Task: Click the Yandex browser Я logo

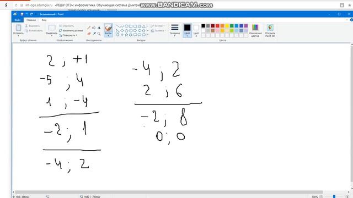Action: tap(6, 5)
